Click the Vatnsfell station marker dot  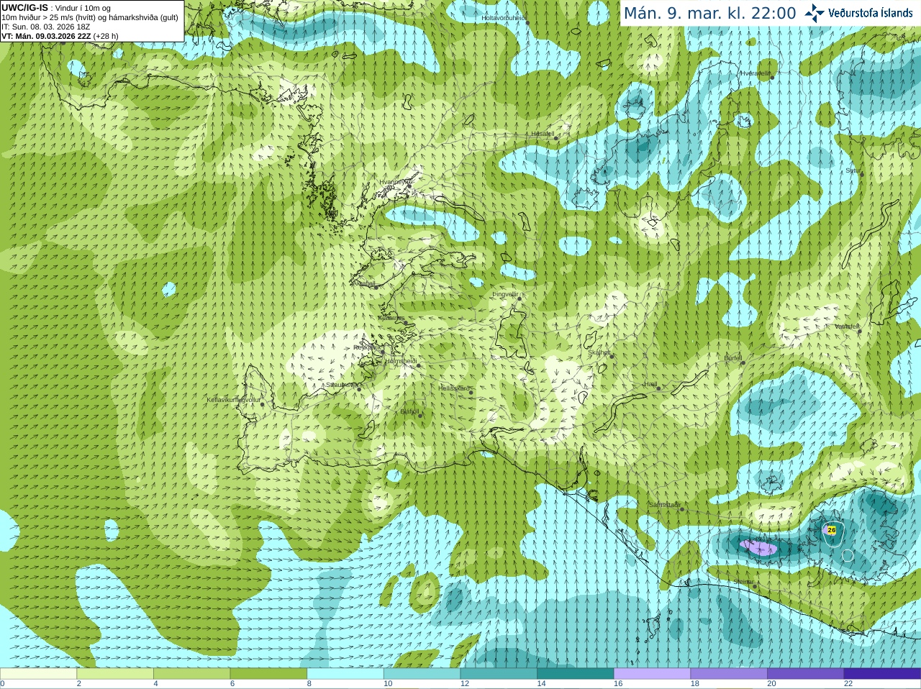859,331
